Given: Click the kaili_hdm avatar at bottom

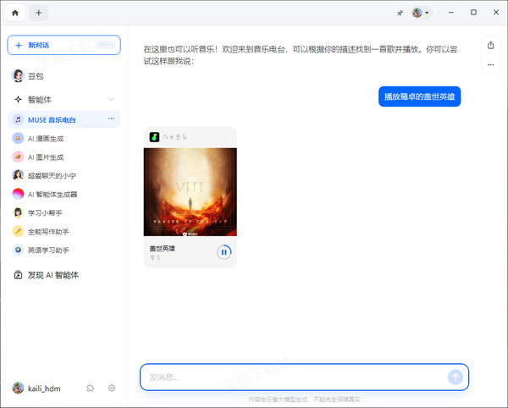Looking at the screenshot, I should coord(18,388).
